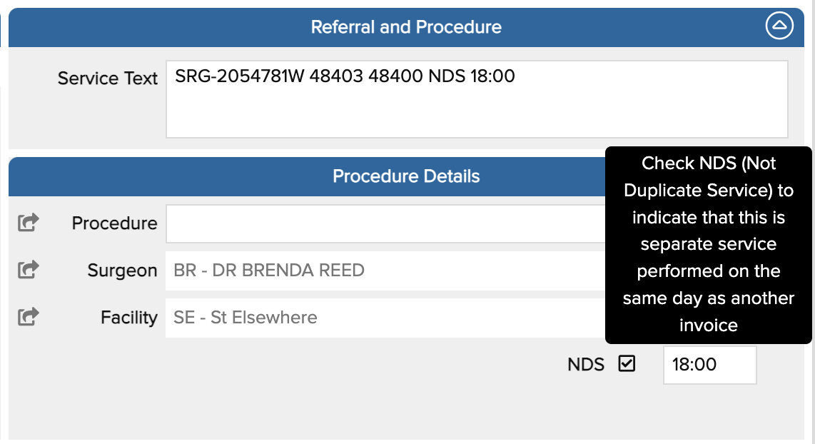Click the Facility field label

coord(129,318)
